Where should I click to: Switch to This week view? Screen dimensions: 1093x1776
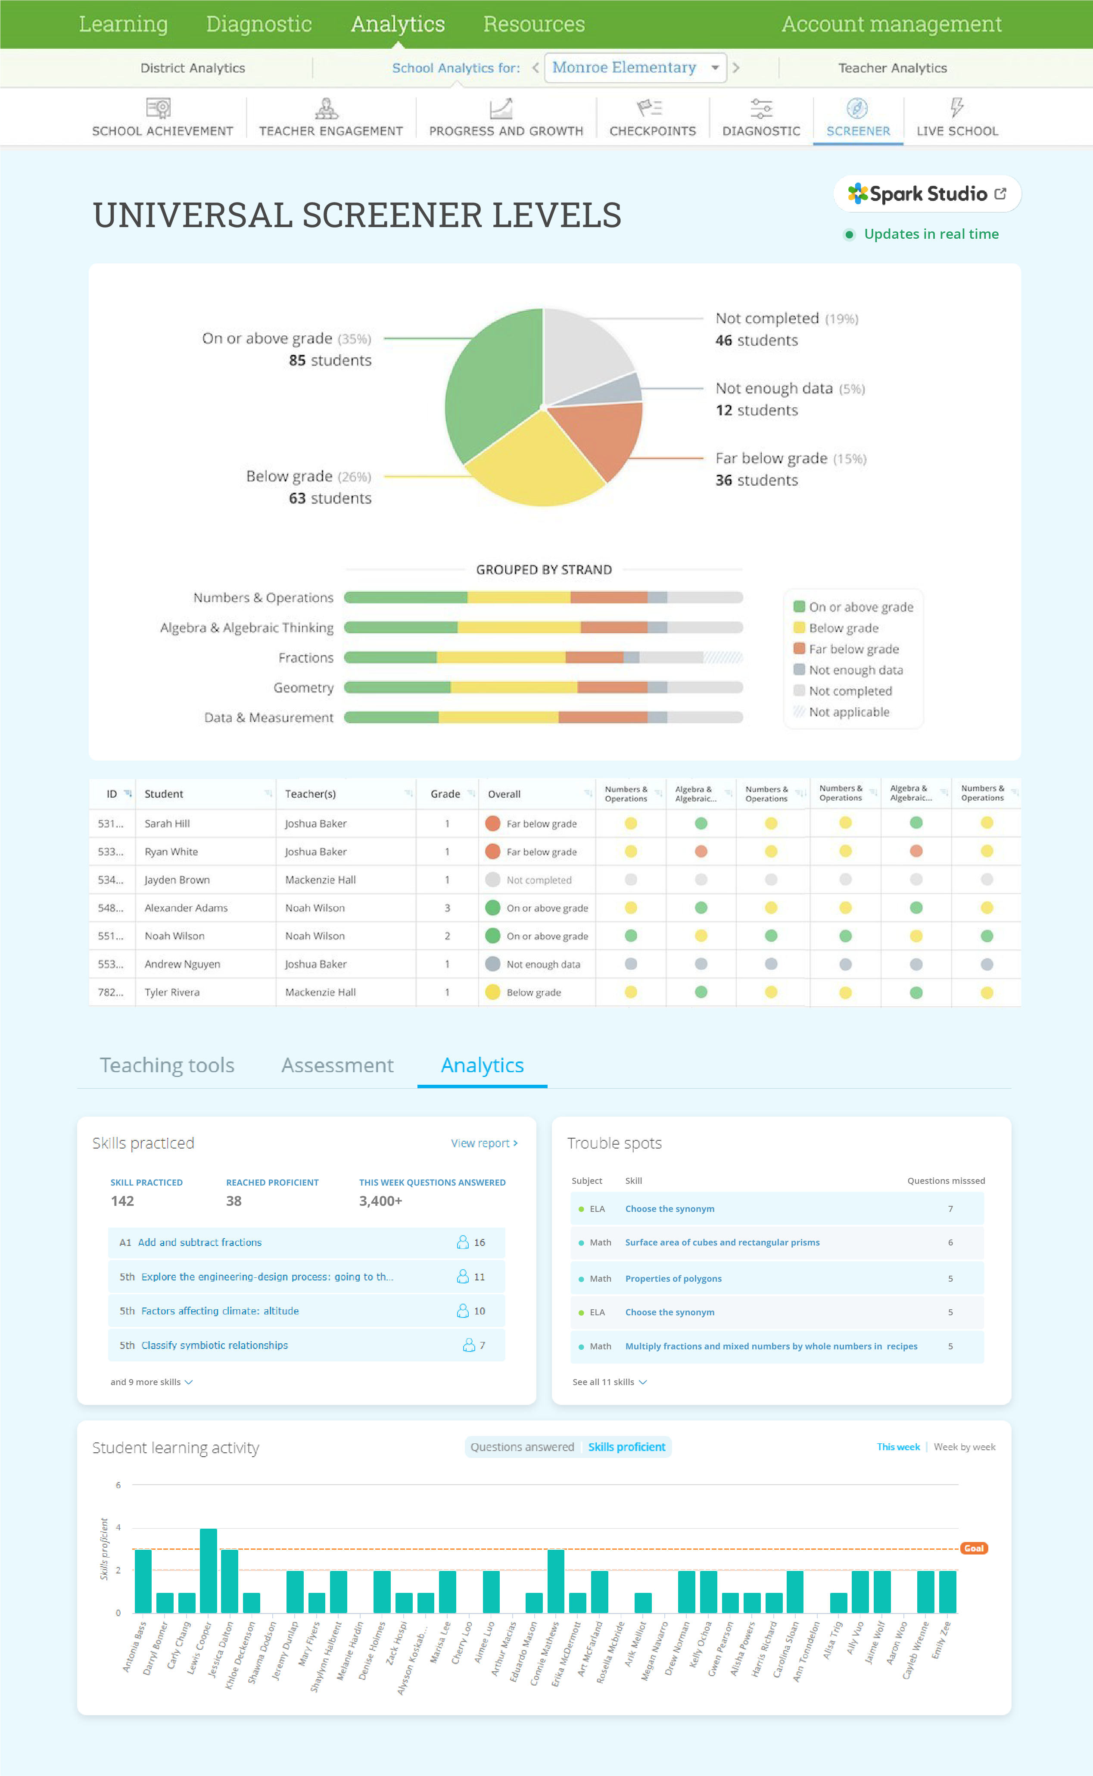[898, 1446]
